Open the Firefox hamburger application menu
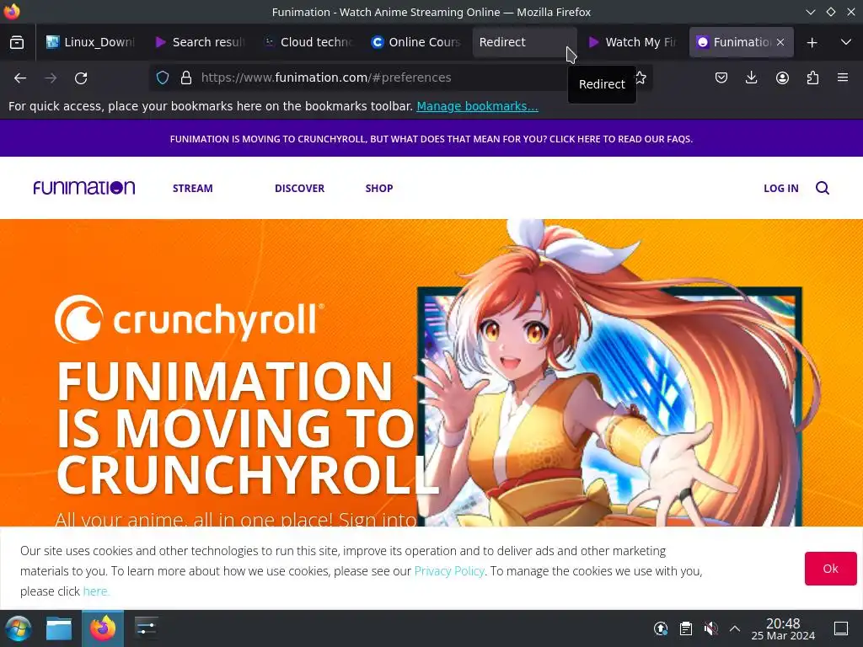The height and width of the screenshot is (647, 863). click(843, 78)
